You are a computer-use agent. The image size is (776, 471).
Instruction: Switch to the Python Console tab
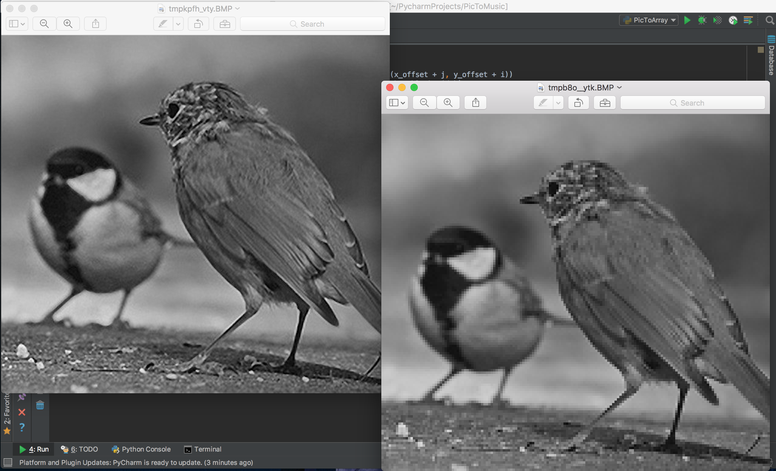tap(141, 449)
